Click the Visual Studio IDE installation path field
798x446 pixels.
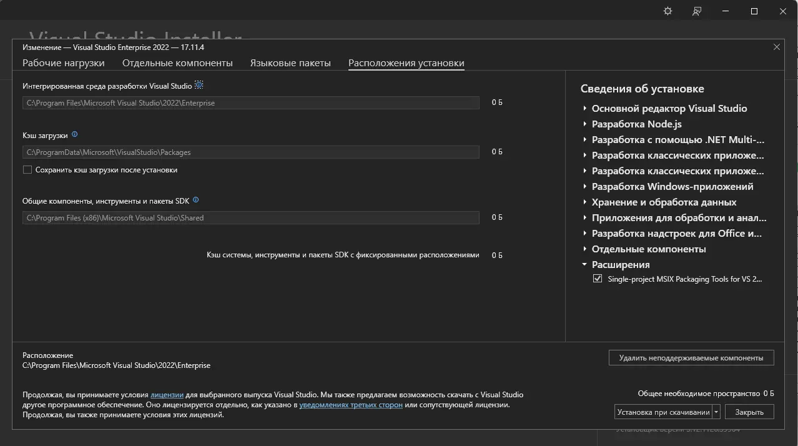(x=250, y=102)
